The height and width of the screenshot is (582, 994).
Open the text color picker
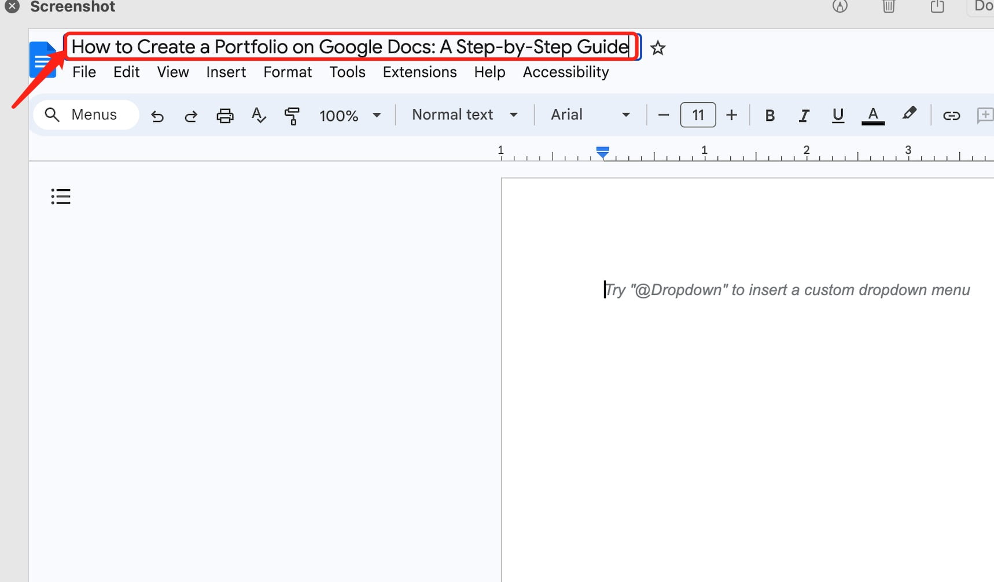pos(872,116)
